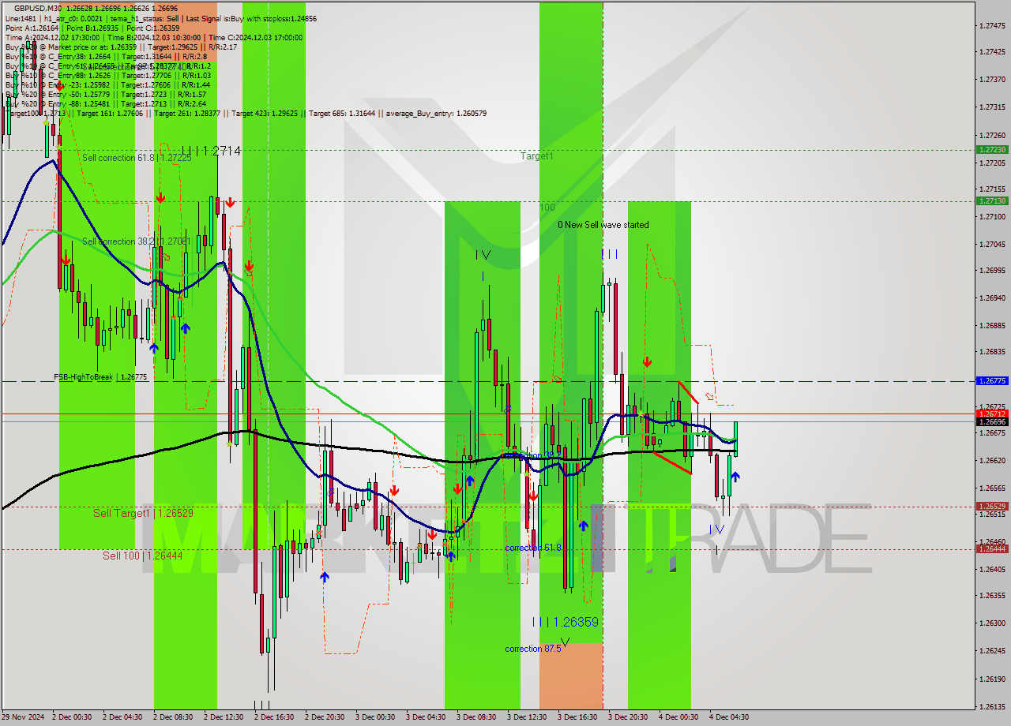Select the '0 New Sell wave started' annotation

(x=603, y=225)
